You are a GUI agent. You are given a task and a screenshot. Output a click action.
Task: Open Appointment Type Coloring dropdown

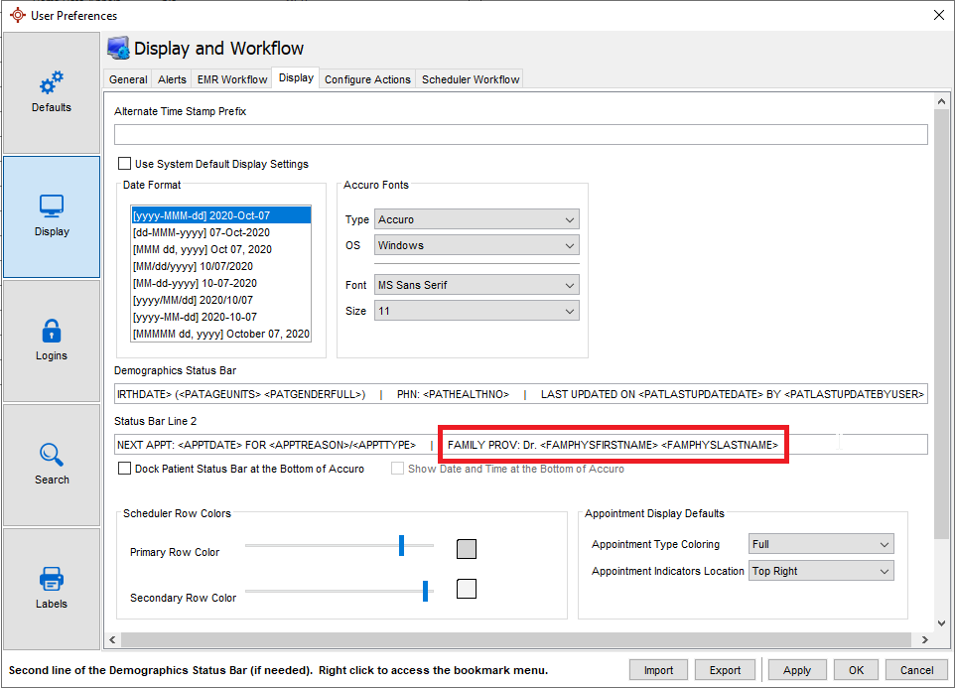tap(821, 544)
